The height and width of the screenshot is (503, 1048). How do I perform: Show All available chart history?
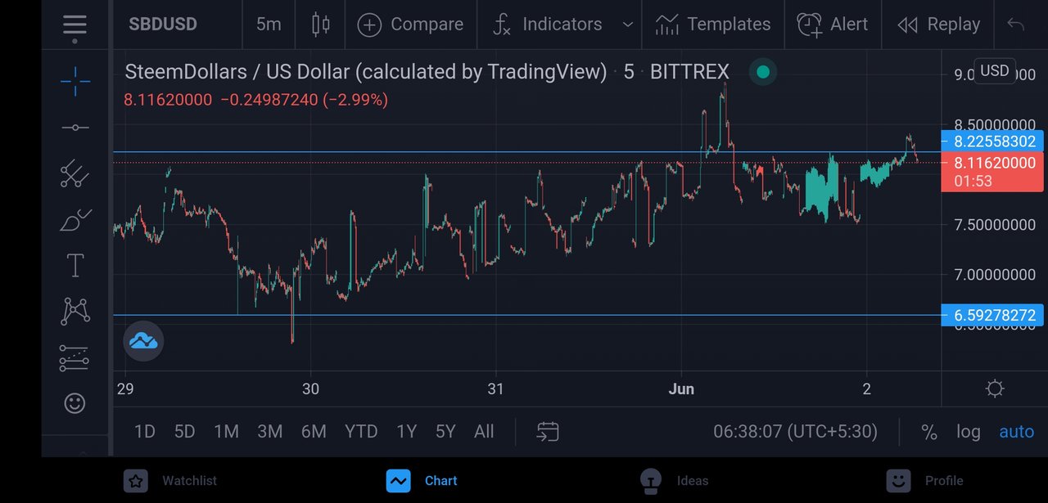click(484, 431)
